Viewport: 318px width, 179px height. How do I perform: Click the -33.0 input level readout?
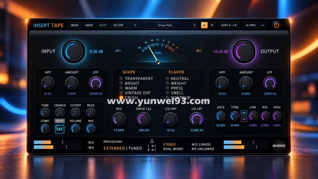pyautogui.click(x=90, y=142)
